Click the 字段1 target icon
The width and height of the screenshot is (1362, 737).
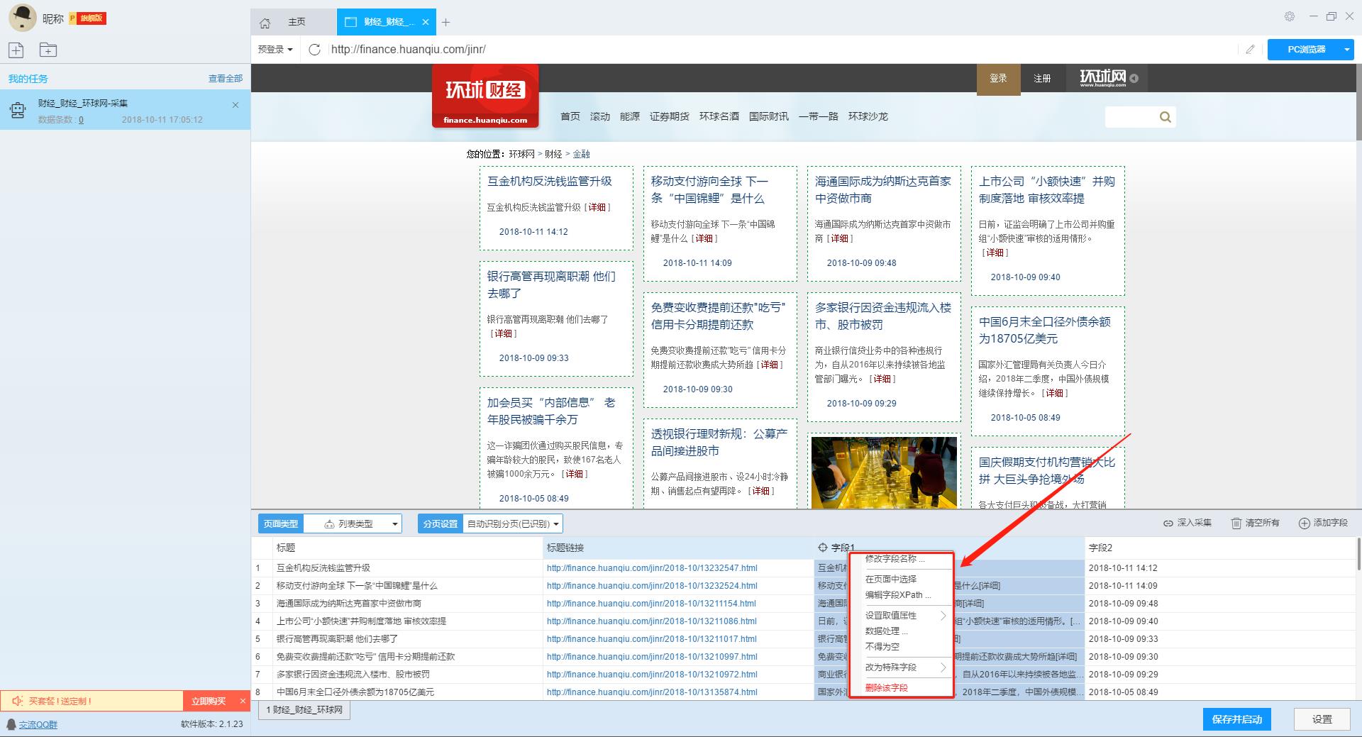point(823,548)
